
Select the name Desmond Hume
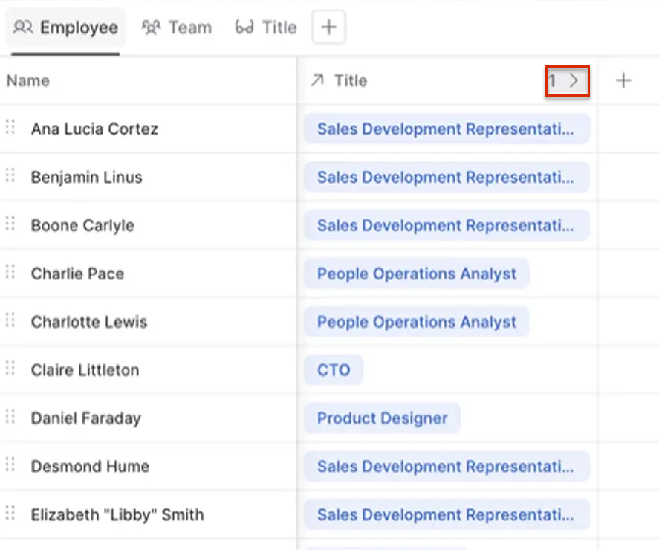tap(90, 466)
